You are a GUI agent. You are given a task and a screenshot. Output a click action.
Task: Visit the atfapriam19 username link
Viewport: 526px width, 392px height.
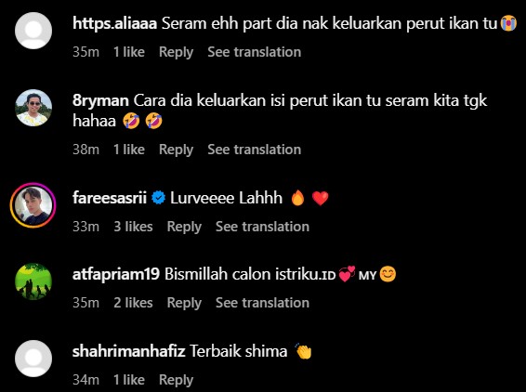116,274
